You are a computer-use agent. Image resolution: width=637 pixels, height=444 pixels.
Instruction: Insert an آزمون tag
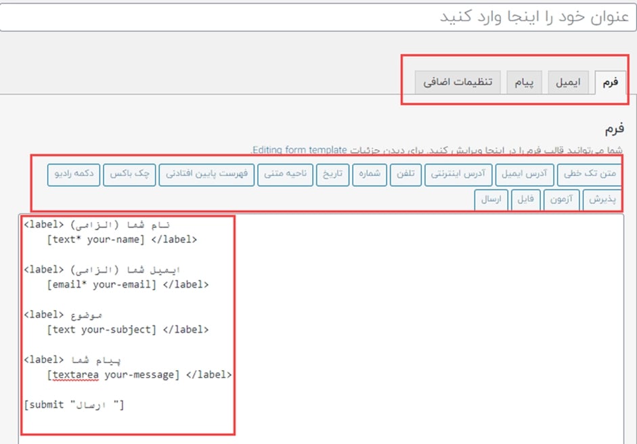(561, 200)
